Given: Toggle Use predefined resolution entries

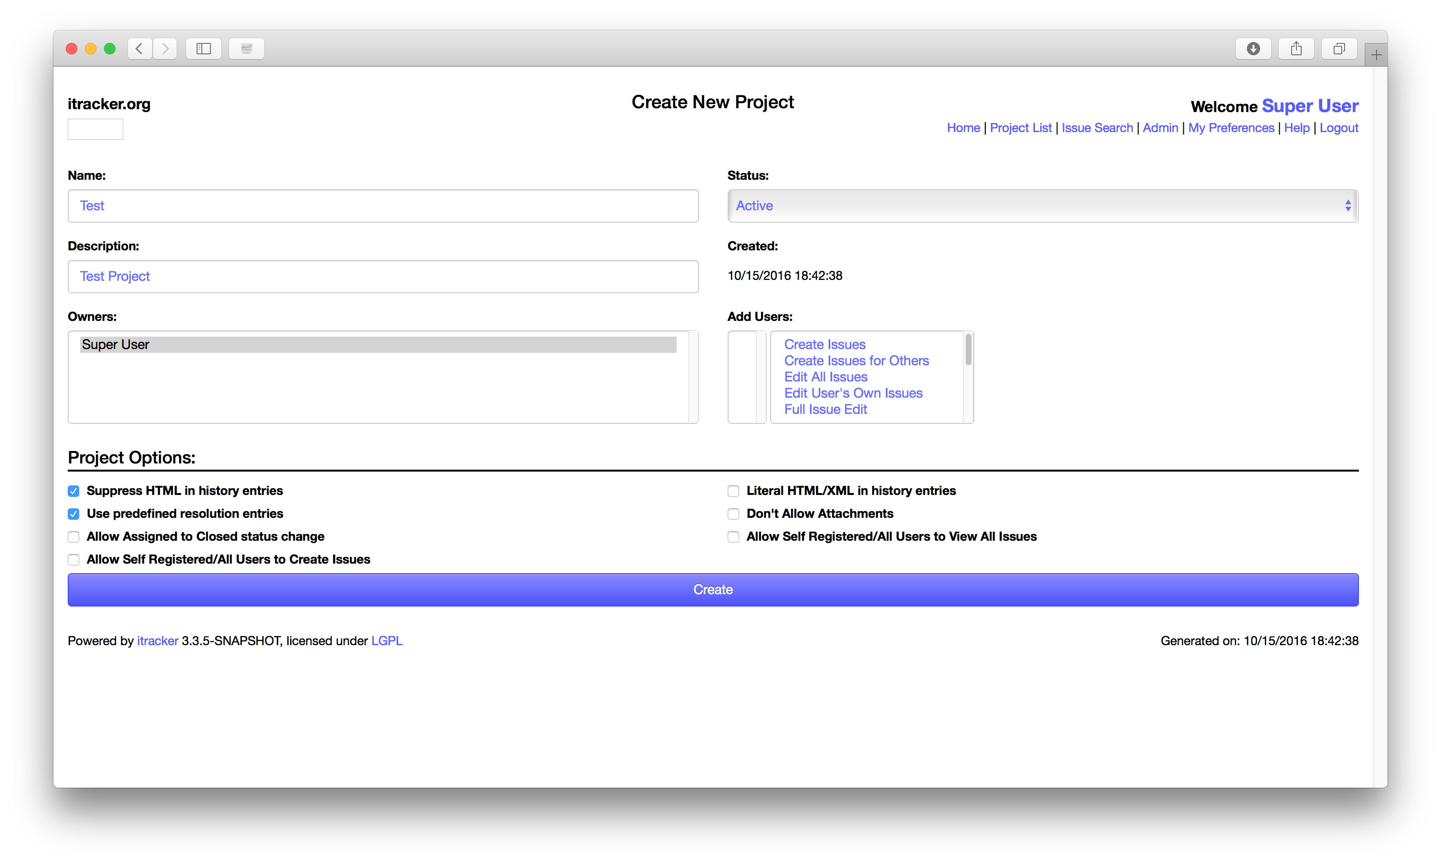Looking at the screenshot, I should [x=73, y=513].
